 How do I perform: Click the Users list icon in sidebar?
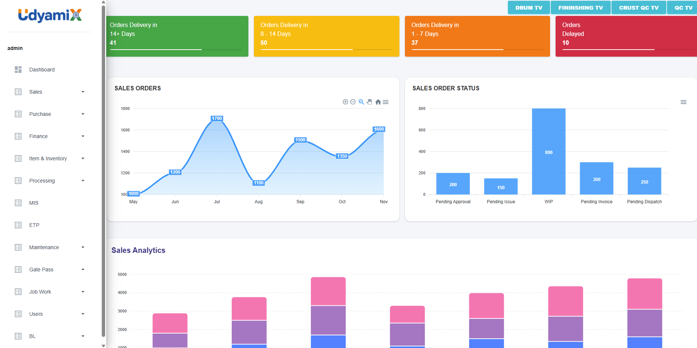pyautogui.click(x=18, y=314)
